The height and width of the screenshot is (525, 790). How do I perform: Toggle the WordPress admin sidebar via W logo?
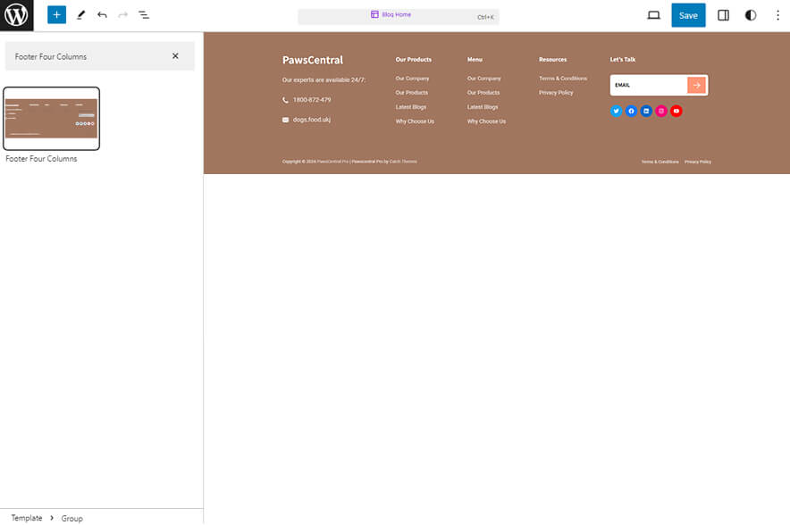15,15
